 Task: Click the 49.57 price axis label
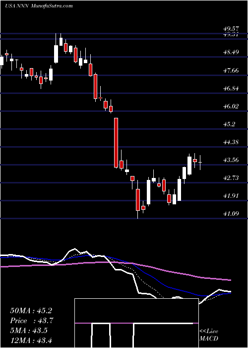pos(231,29)
